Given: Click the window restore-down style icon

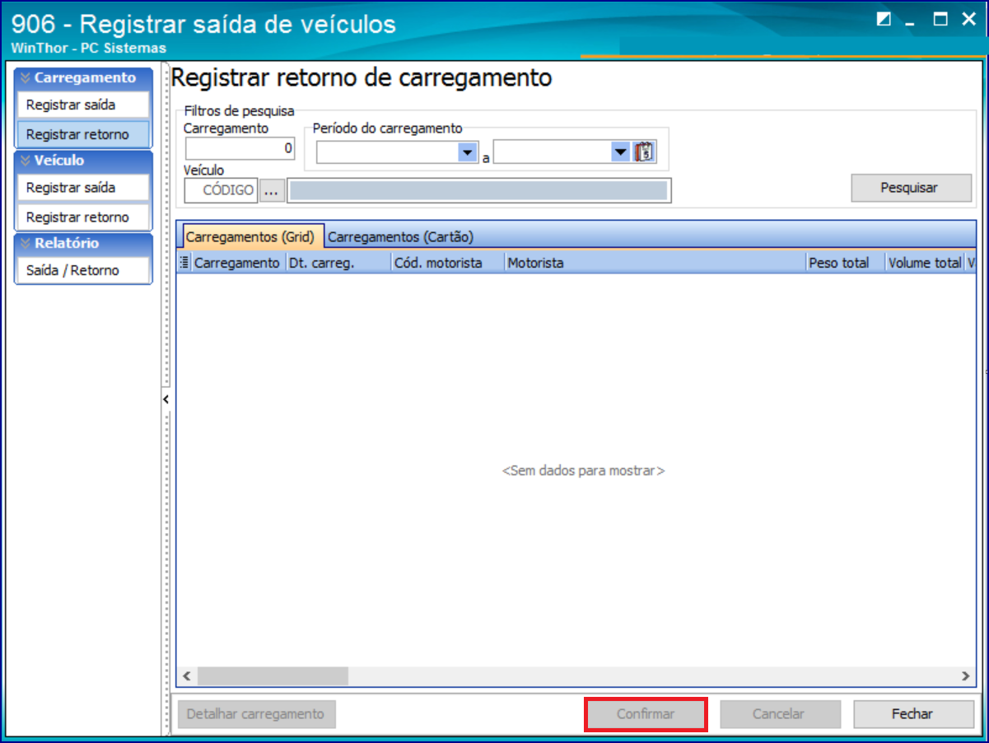Looking at the screenshot, I should [884, 20].
